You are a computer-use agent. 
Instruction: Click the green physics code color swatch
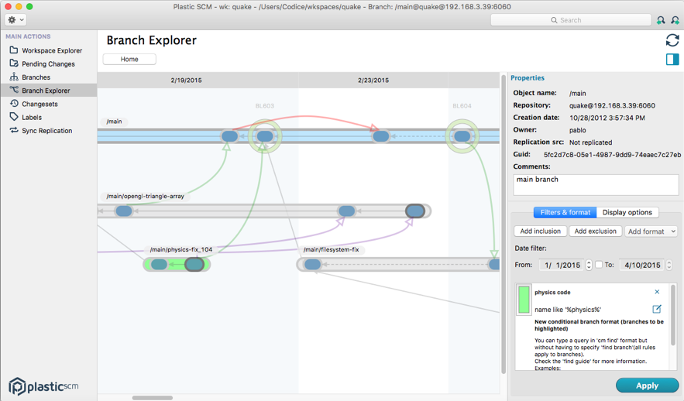coord(524,300)
